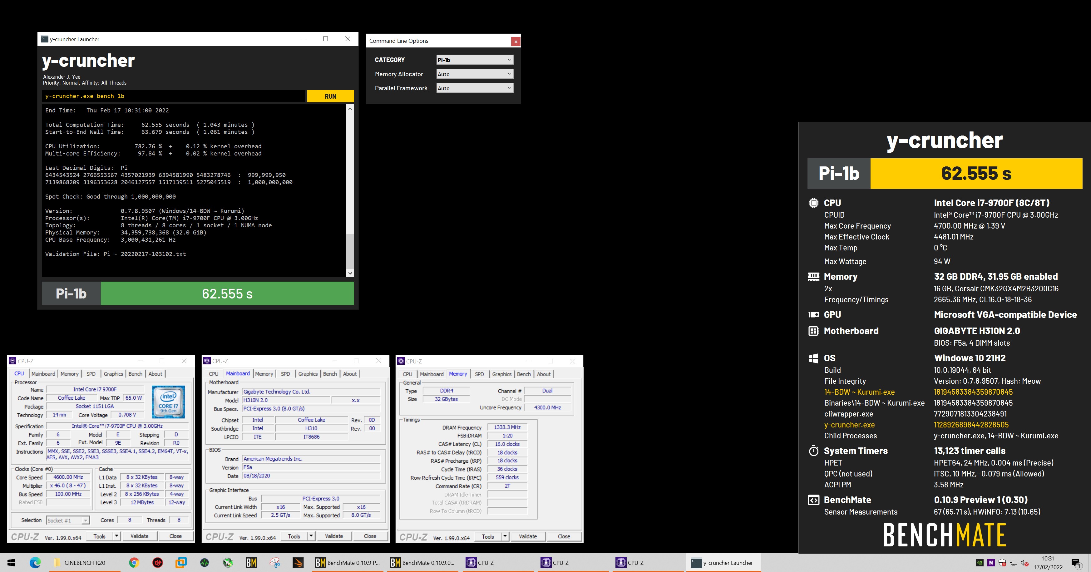Open Windows Security shield tray icon

1002,563
